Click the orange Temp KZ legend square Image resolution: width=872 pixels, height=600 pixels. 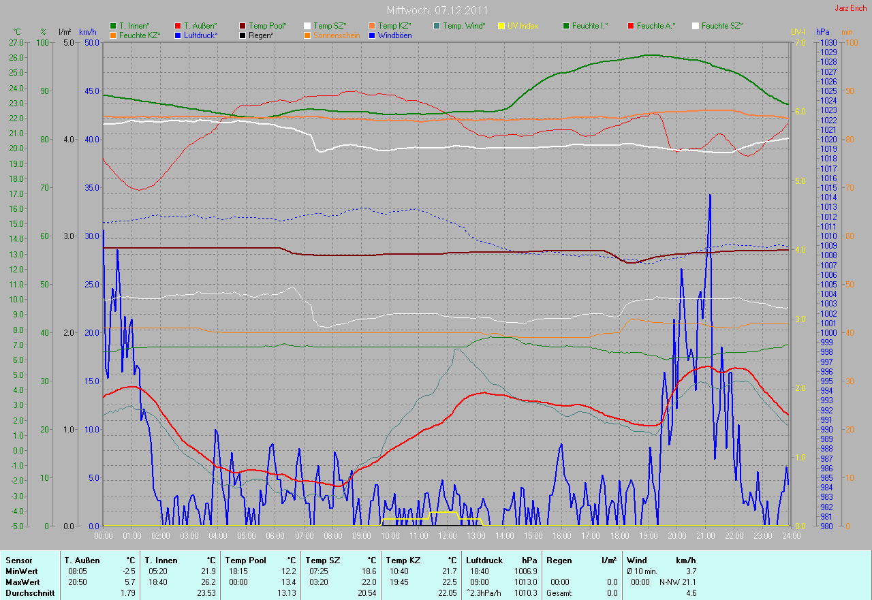pos(372,25)
